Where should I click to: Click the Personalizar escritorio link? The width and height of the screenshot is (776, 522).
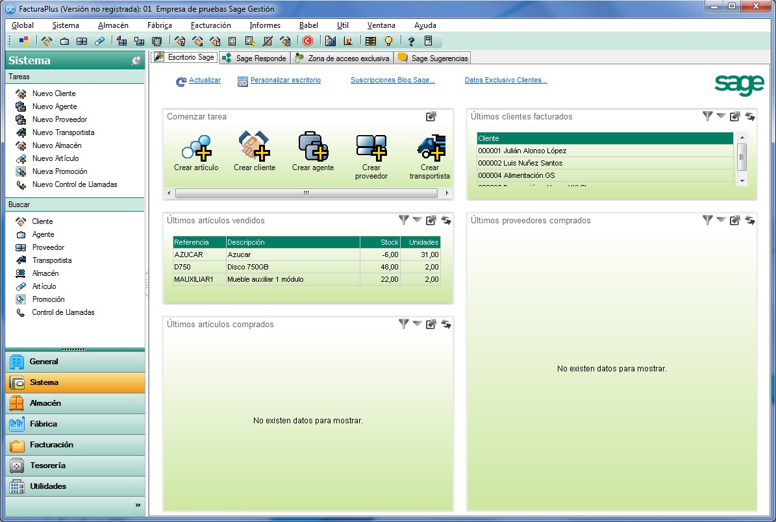click(286, 80)
